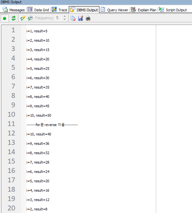Select output line 'i=3, result=15'
192x213 pixels.
click(x=38, y=50)
